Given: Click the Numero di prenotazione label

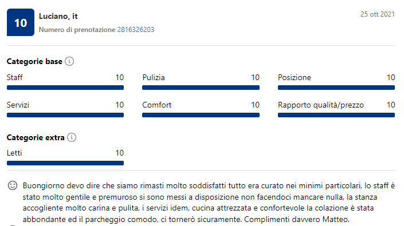Looking at the screenshot, I should coord(77,30).
